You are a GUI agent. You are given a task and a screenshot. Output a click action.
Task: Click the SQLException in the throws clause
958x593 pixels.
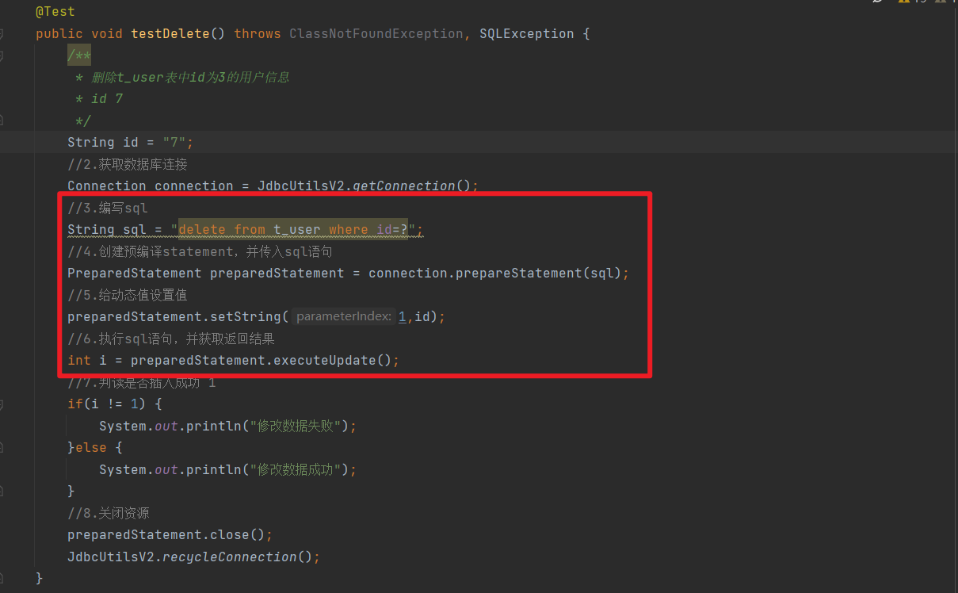point(526,33)
